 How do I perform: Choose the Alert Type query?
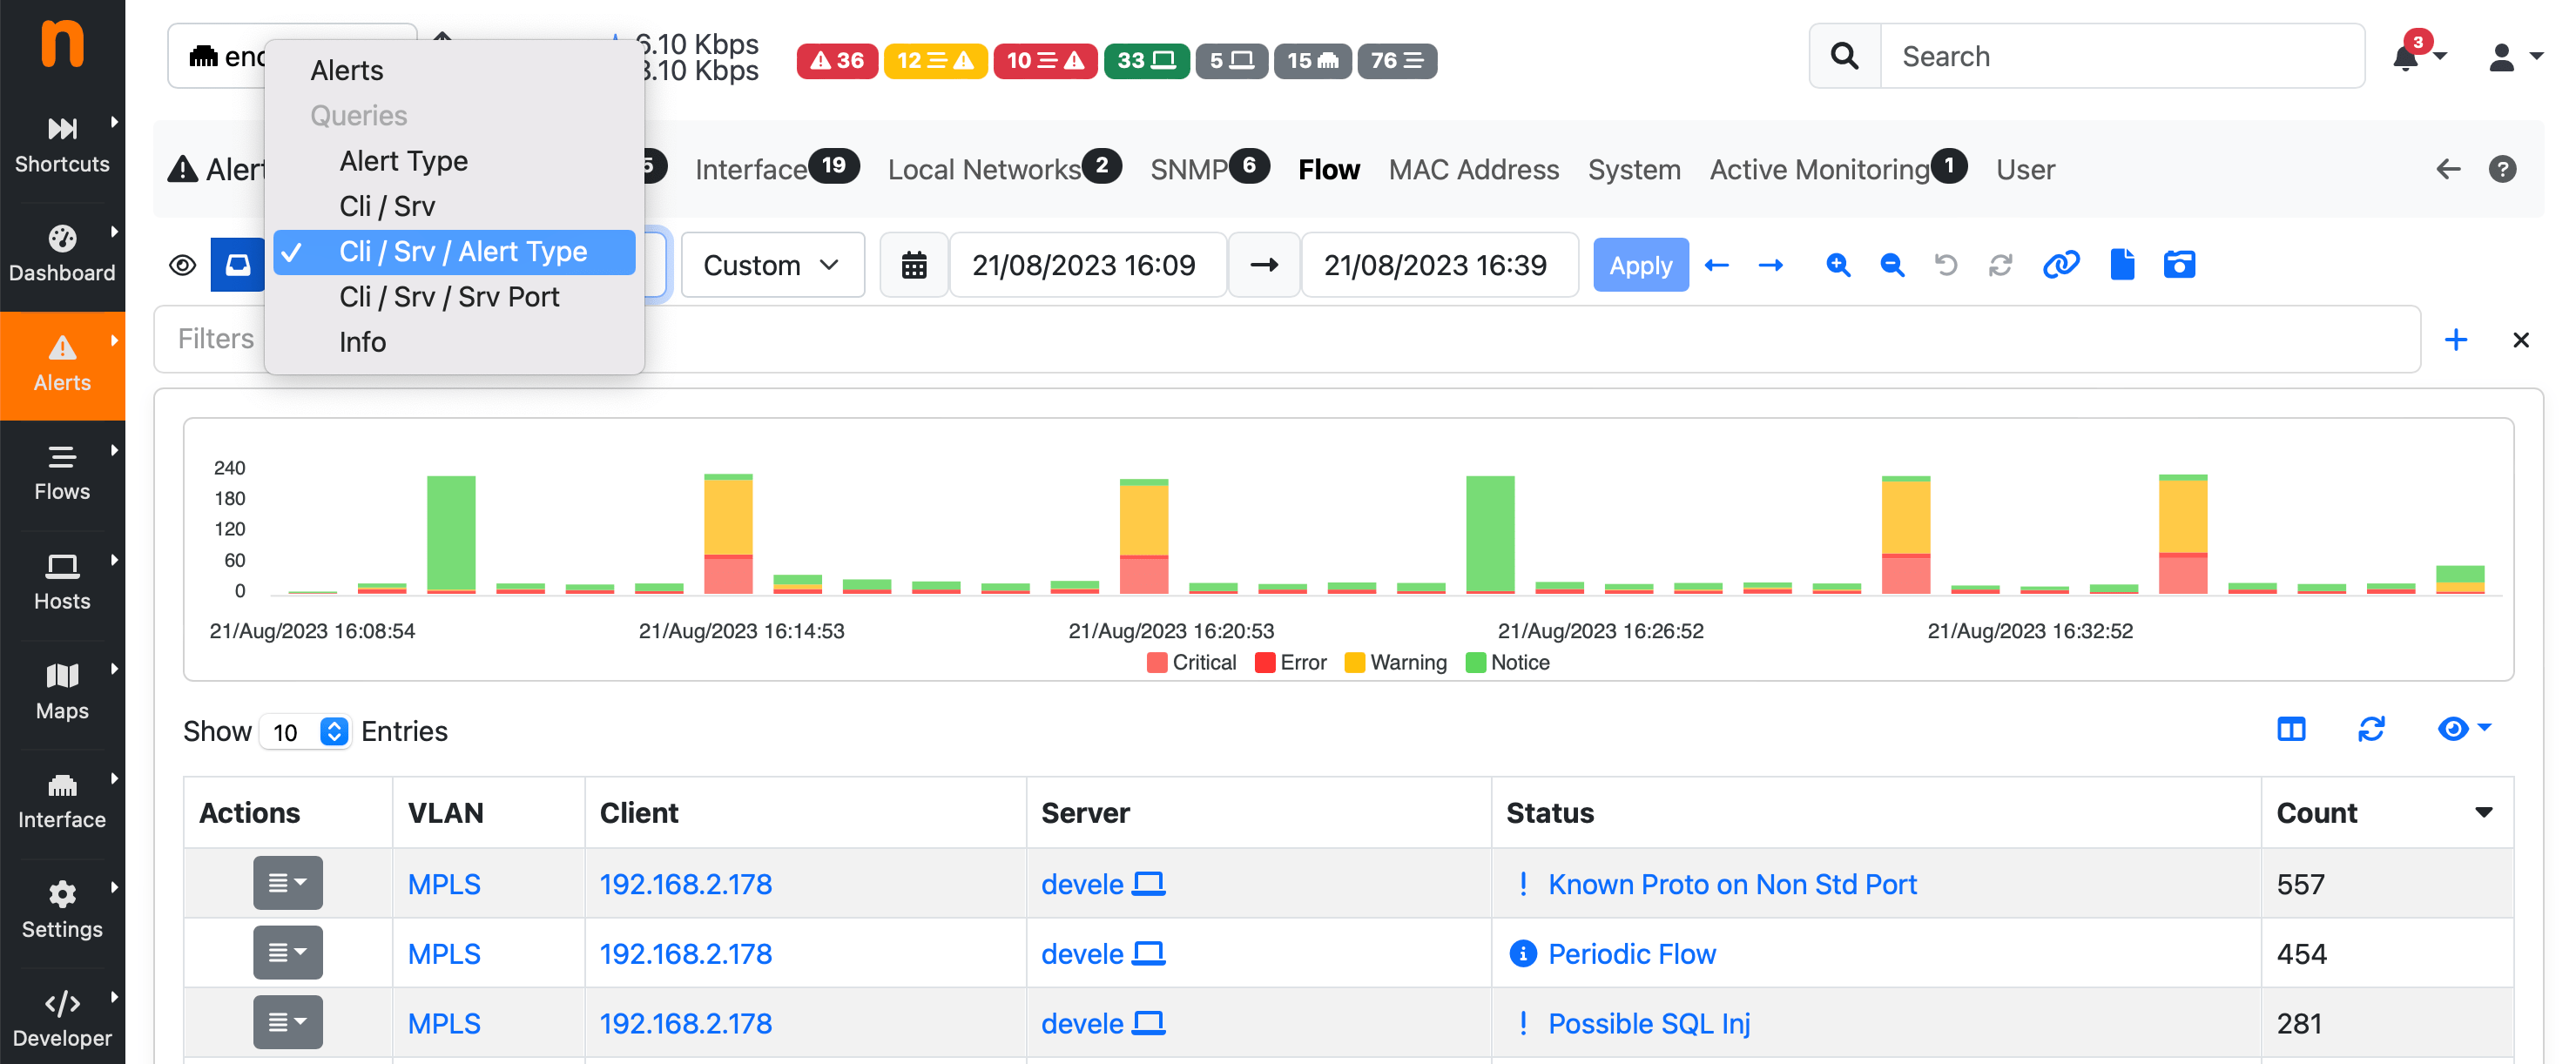coord(454,161)
